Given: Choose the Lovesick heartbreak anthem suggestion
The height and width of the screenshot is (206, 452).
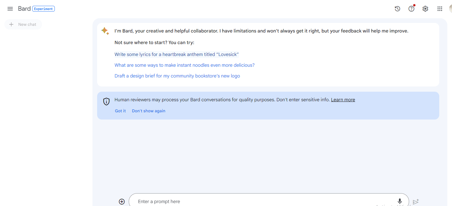Looking at the screenshot, I should (177, 54).
